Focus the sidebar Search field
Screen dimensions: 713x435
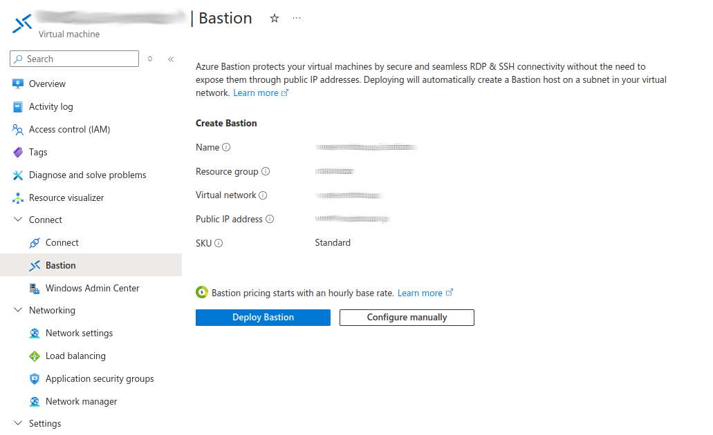tap(74, 59)
